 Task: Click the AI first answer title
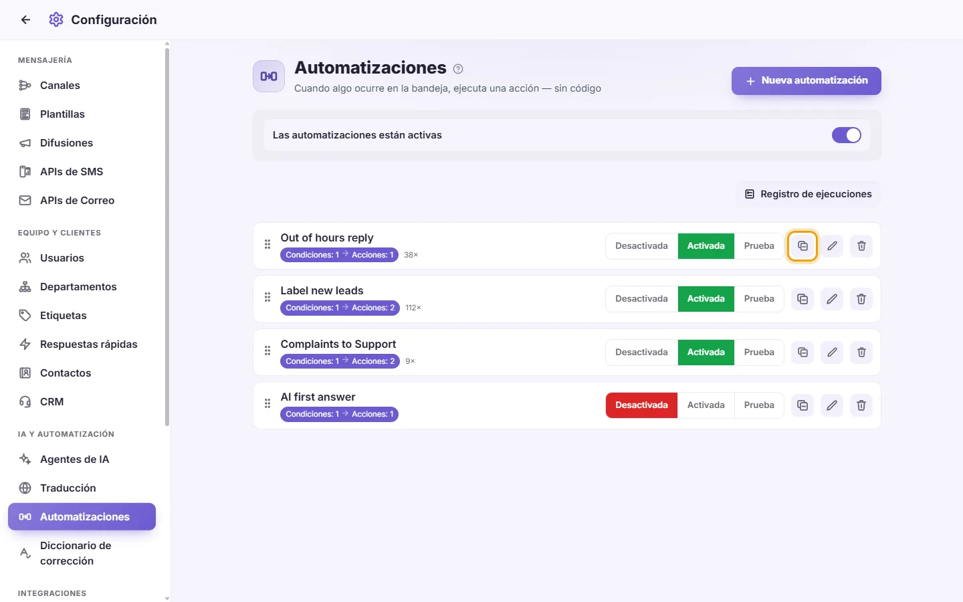[318, 397]
